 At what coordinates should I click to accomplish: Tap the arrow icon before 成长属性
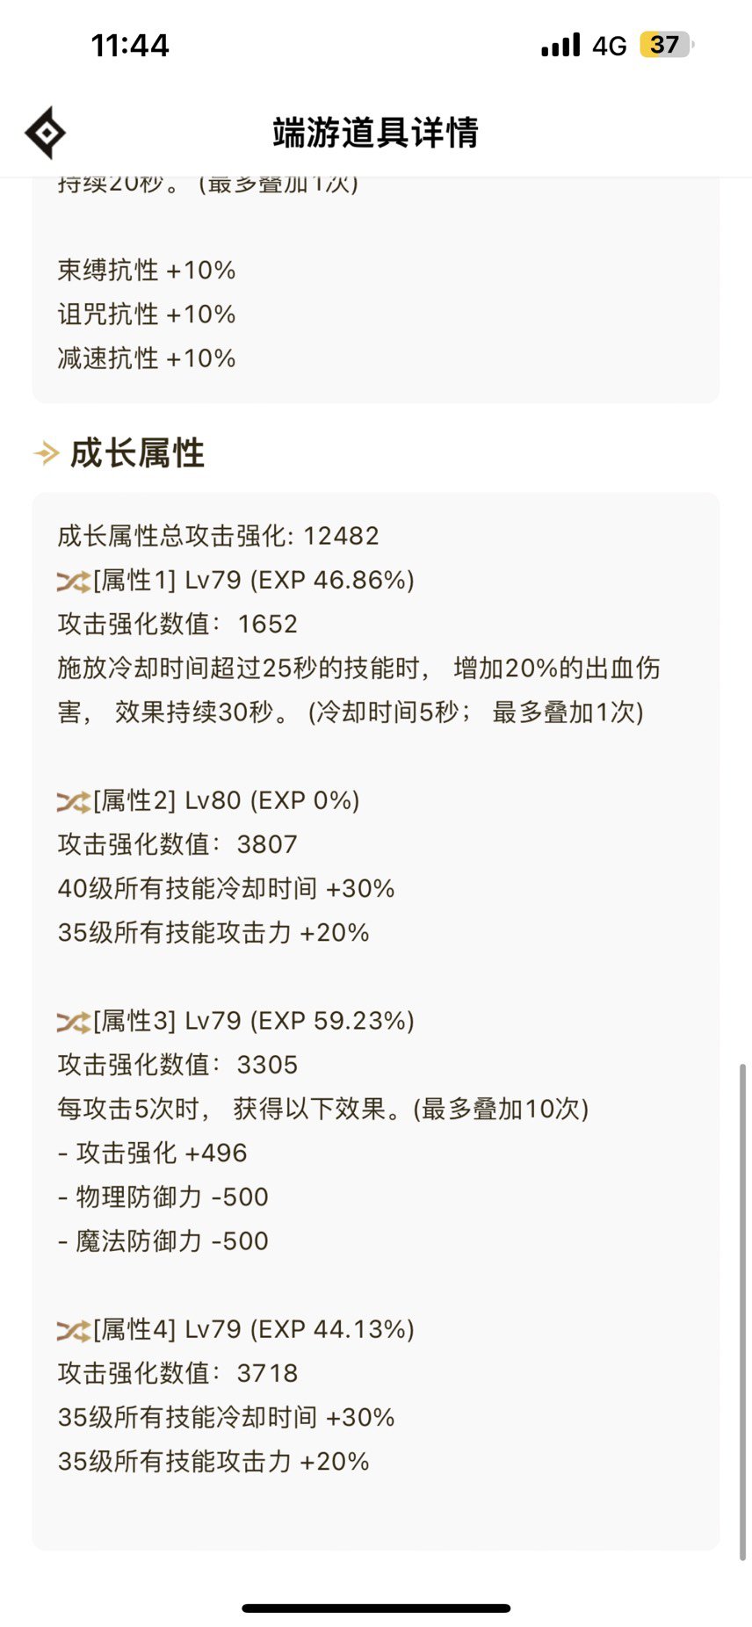point(47,453)
